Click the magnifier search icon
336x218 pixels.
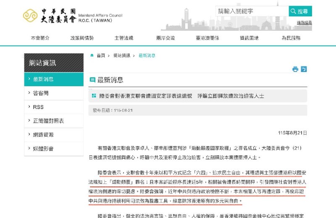coord(293,11)
